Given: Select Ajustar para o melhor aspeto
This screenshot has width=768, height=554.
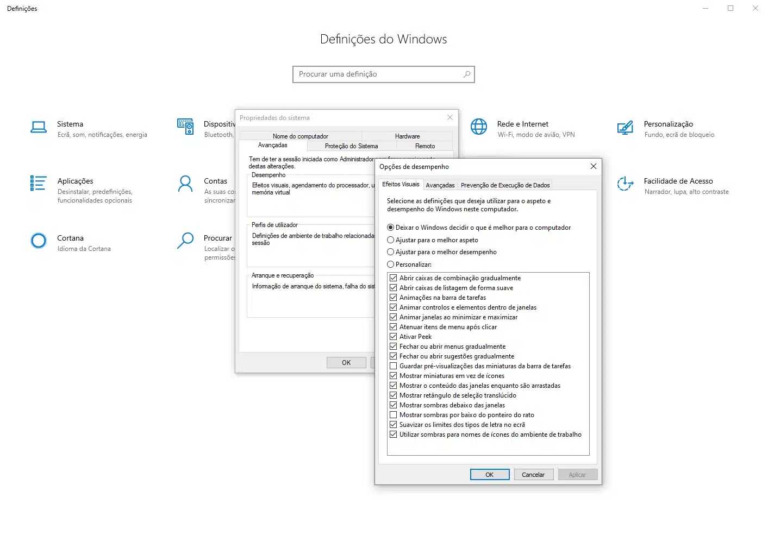Looking at the screenshot, I should (390, 240).
